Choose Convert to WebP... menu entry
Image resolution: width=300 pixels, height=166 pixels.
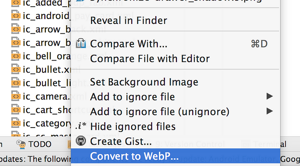click(x=175, y=156)
